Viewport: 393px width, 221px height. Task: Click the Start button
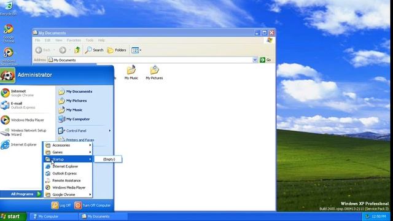tap(13, 217)
